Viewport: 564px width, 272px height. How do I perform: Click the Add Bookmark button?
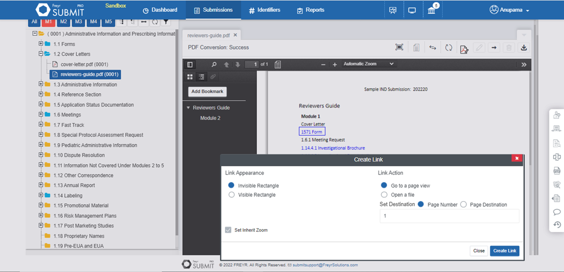(207, 92)
